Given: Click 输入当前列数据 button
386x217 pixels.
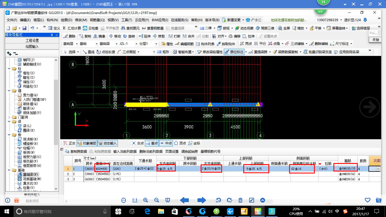Looking at the screenshot, I should (125, 151).
